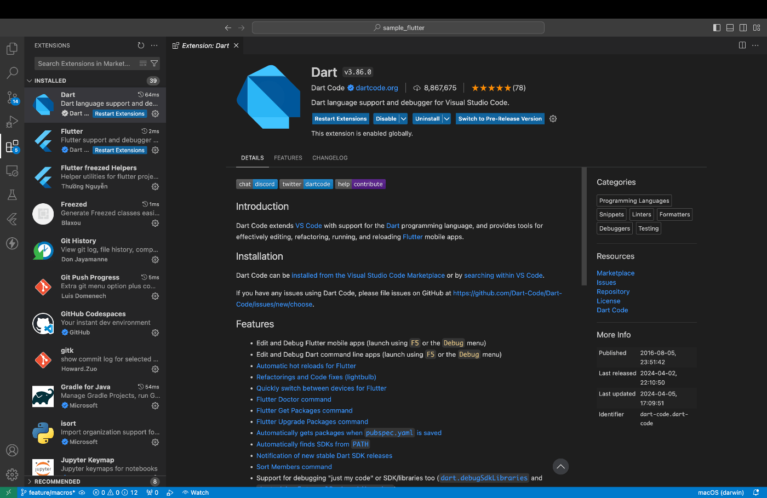
Task: Open Uninstall dropdown arrow
Action: tap(447, 119)
